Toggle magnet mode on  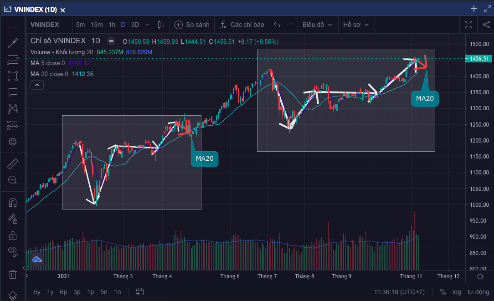[13, 203]
